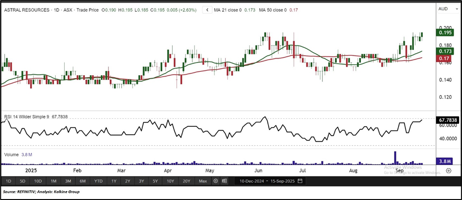The height and width of the screenshot is (200, 462).
Task: Choose the 2Y range
Action: point(127,181)
